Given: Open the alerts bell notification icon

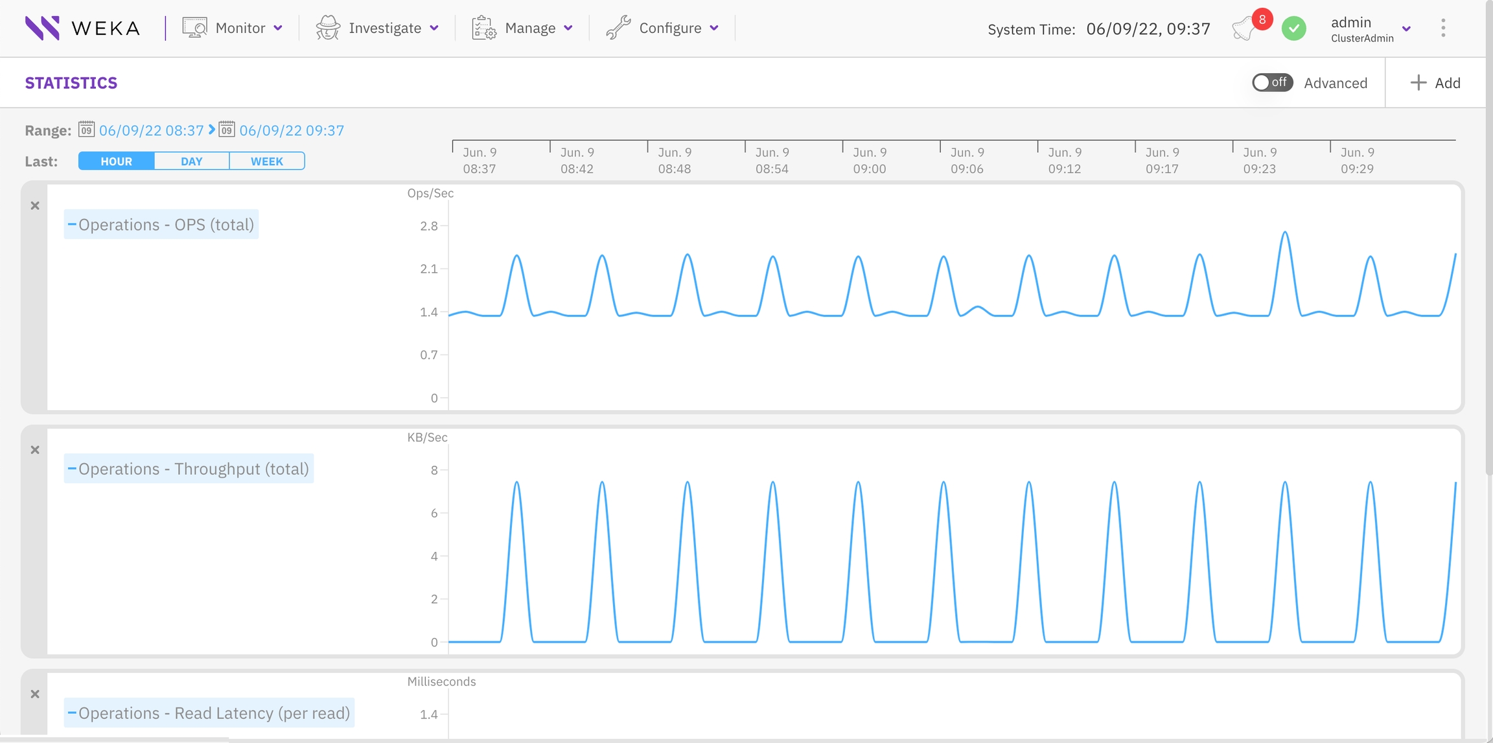Looking at the screenshot, I should pyautogui.click(x=1244, y=29).
